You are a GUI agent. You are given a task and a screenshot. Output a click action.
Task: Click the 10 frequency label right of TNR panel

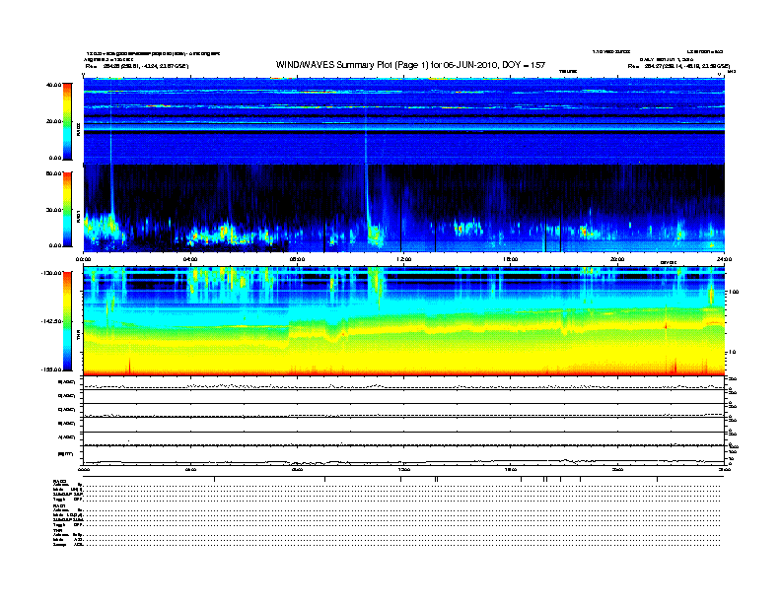(732, 353)
